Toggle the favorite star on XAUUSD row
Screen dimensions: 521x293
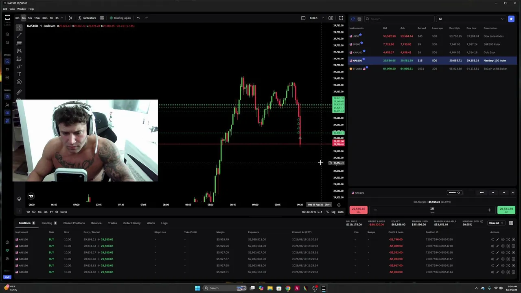point(364,51)
